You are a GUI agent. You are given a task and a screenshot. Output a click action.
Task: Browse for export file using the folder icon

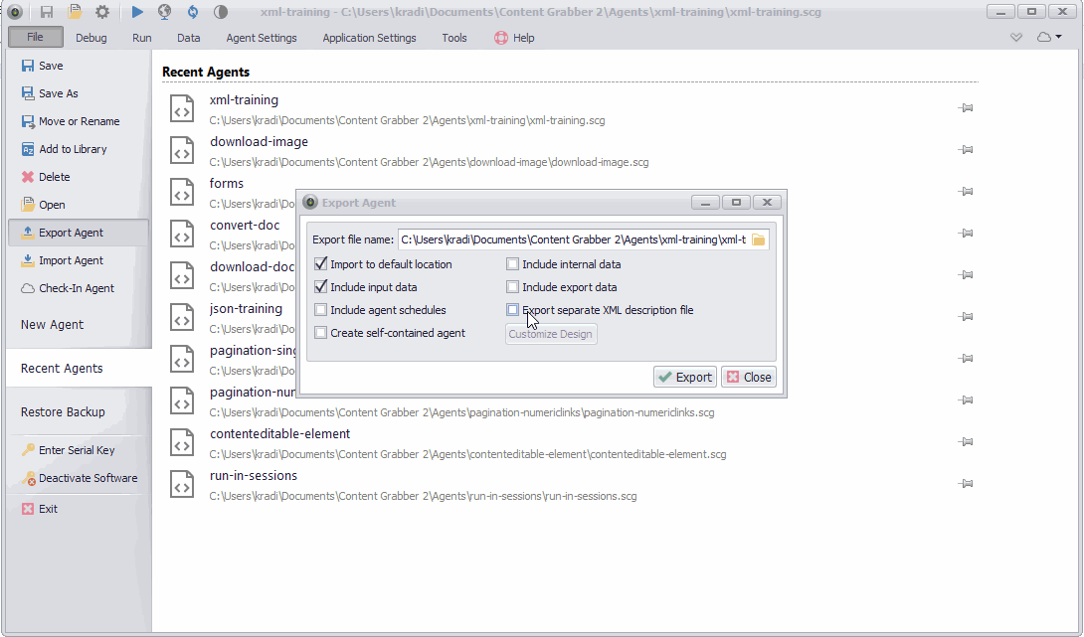pos(758,239)
